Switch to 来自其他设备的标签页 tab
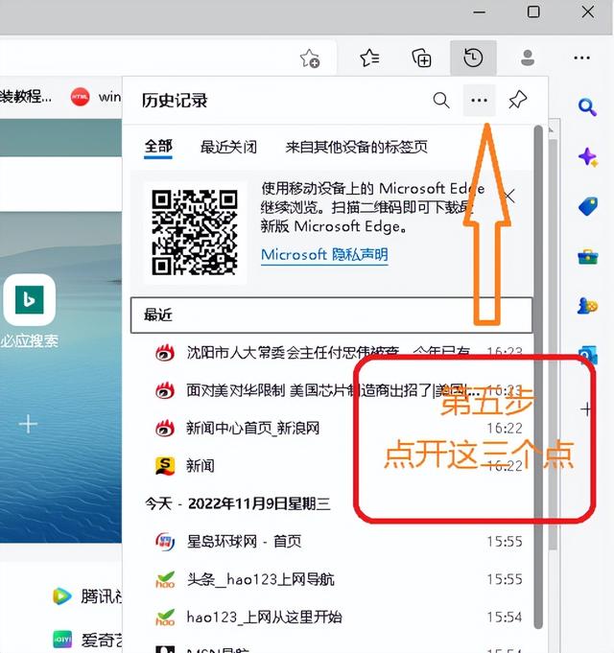The height and width of the screenshot is (653, 614). click(356, 147)
